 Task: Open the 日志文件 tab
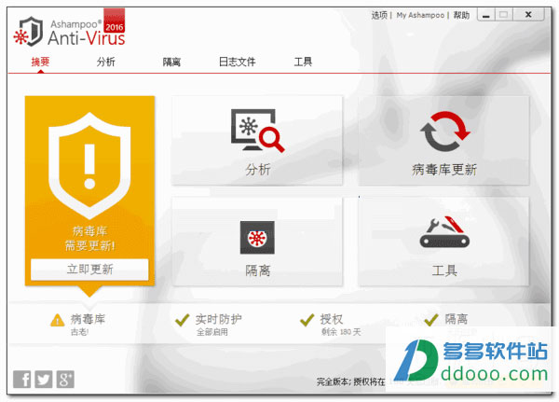[237, 62]
